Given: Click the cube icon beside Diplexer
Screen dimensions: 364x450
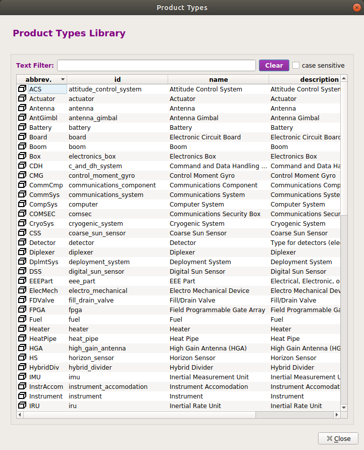Looking at the screenshot, I should (22, 252).
